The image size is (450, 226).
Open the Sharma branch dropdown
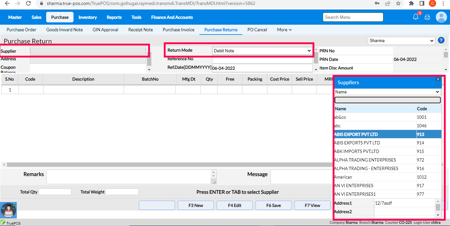coord(401,40)
